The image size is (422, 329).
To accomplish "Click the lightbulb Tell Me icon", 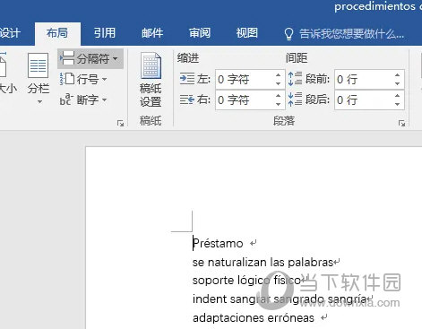I will point(289,34).
